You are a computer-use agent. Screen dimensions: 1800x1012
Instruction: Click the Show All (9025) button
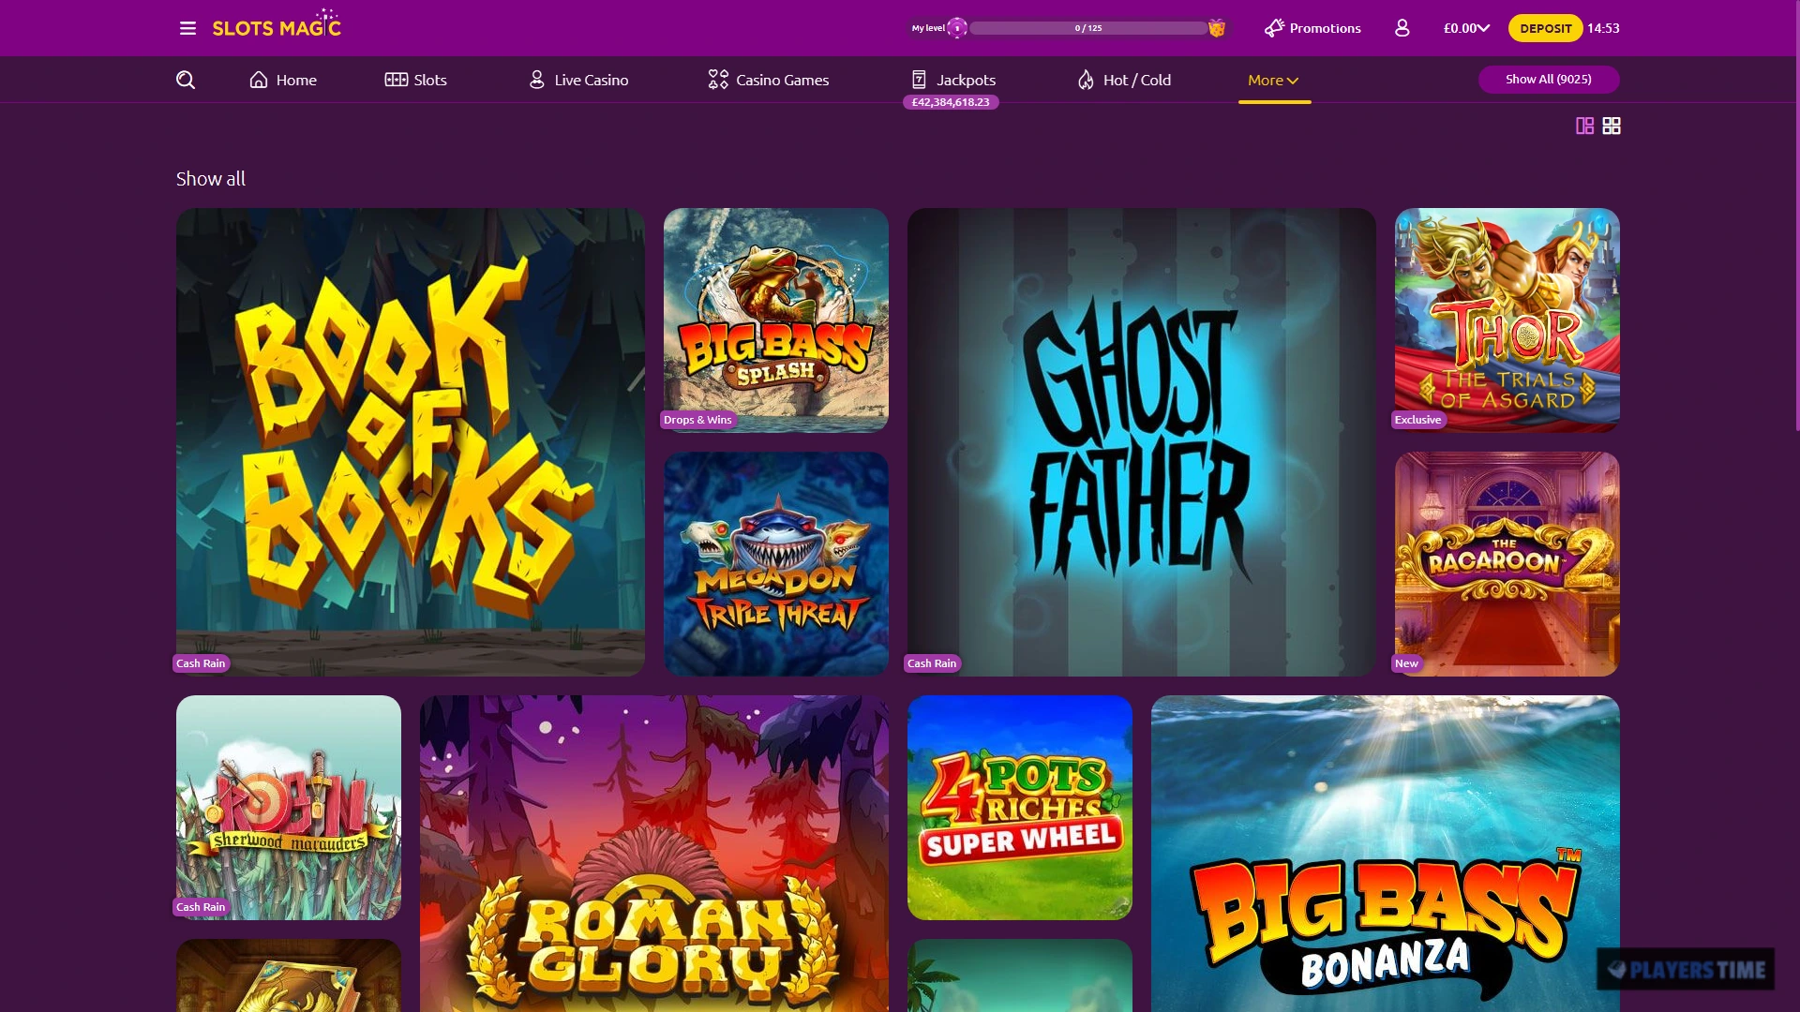1549,80
